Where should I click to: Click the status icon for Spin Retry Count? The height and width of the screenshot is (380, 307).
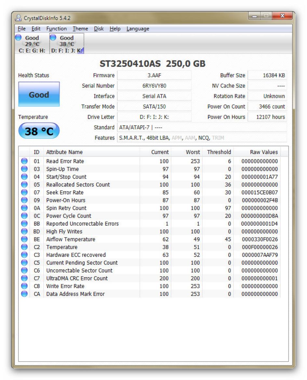[x=24, y=208]
